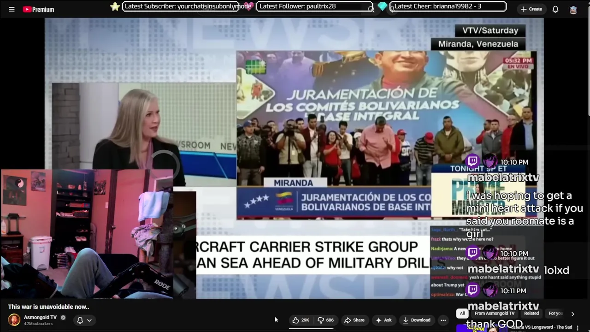Show more filter chips with right arrow
The height and width of the screenshot is (332, 590).
(x=572, y=314)
